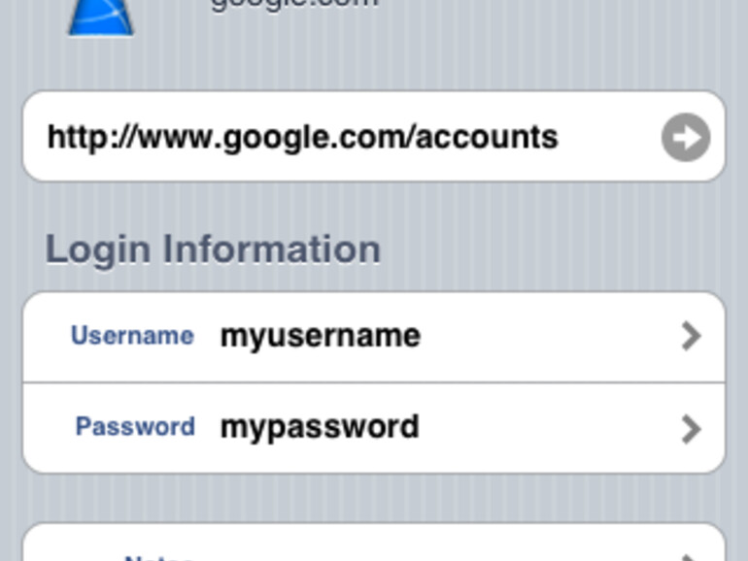748x561 pixels.
Task: Click the Password field label
Action: 135,427
